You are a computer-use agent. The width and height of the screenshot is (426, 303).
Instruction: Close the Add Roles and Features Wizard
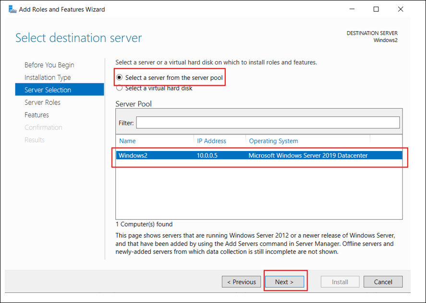point(401,9)
